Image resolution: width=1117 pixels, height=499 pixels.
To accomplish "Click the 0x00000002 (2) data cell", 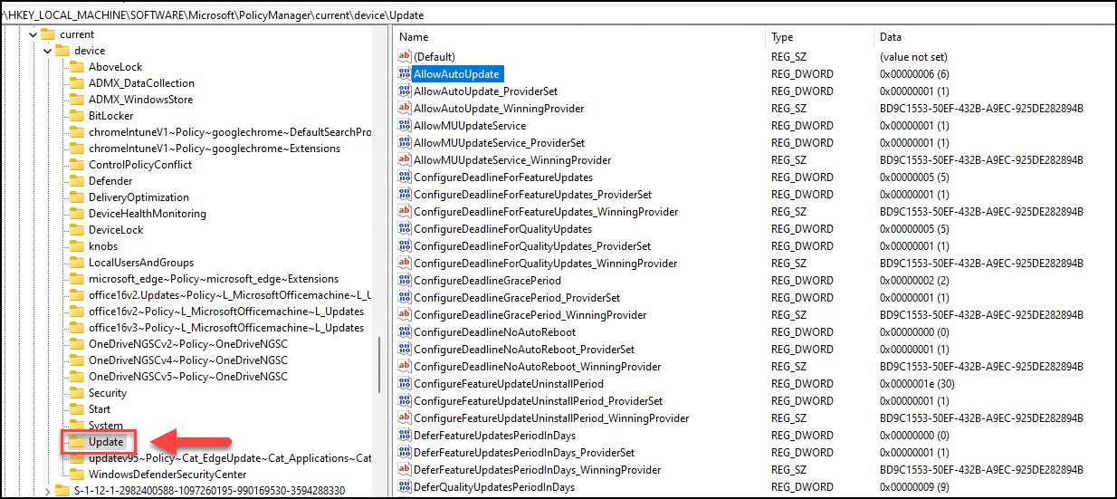I will point(914,281).
